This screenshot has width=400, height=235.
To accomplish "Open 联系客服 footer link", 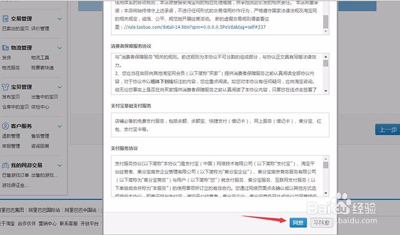I will pos(69,224).
